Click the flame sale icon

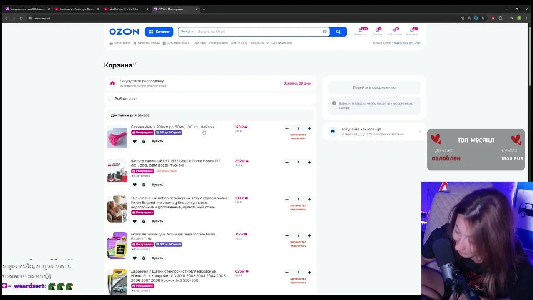click(112, 83)
